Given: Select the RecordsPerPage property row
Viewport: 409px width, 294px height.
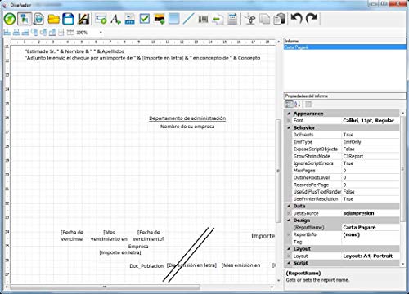Looking at the screenshot, I should tap(346, 185).
